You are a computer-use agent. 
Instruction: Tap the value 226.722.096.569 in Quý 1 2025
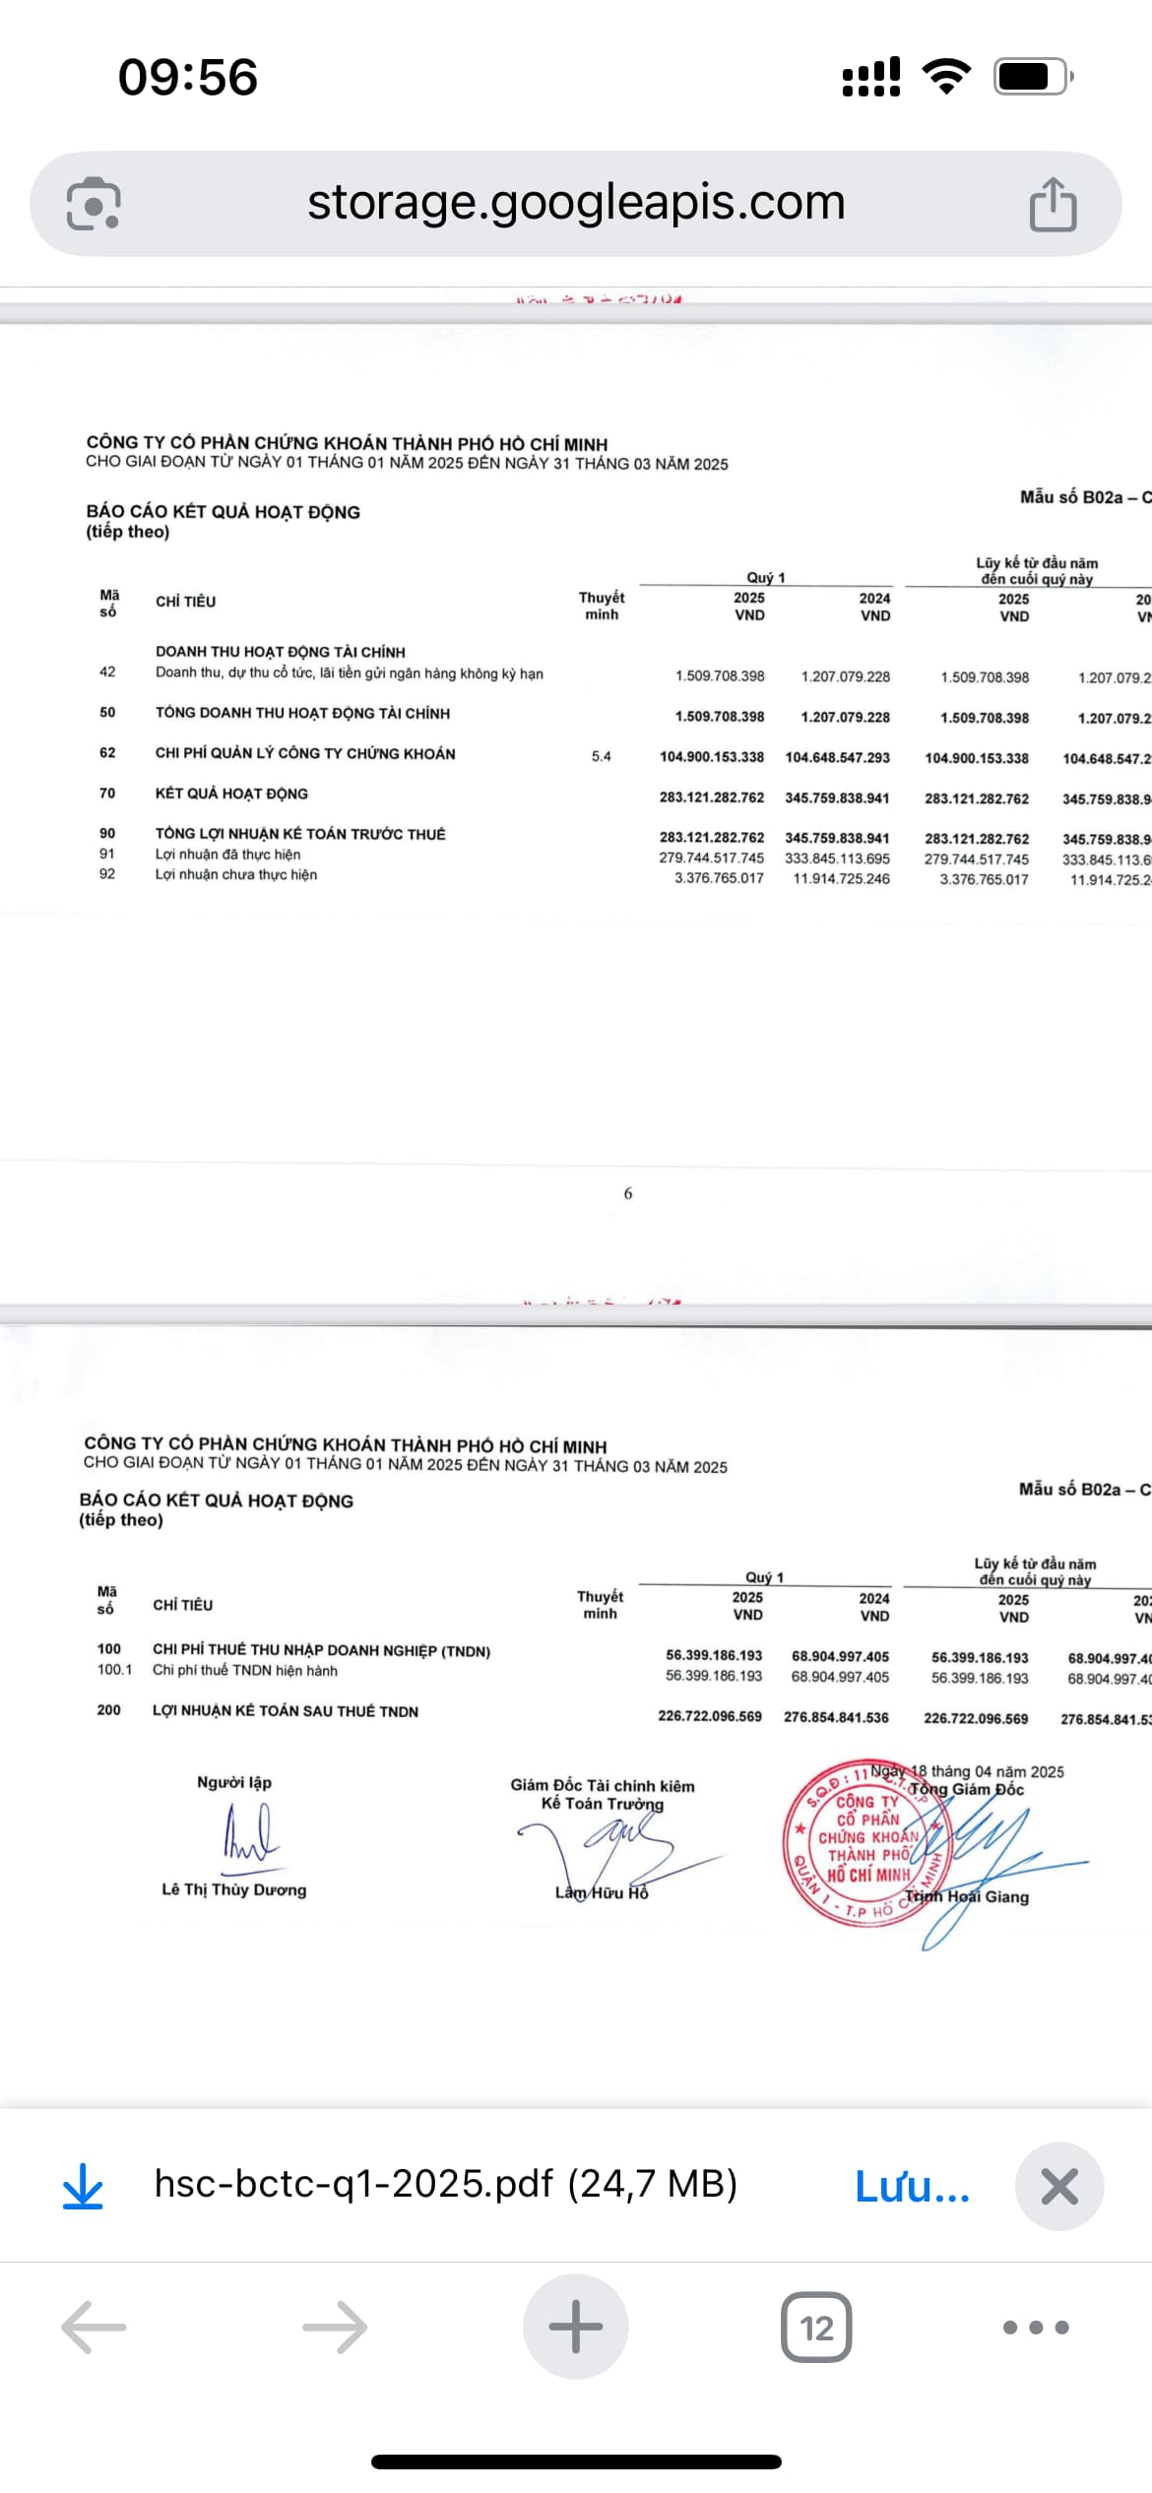pyautogui.click(x=710, y=1716)
